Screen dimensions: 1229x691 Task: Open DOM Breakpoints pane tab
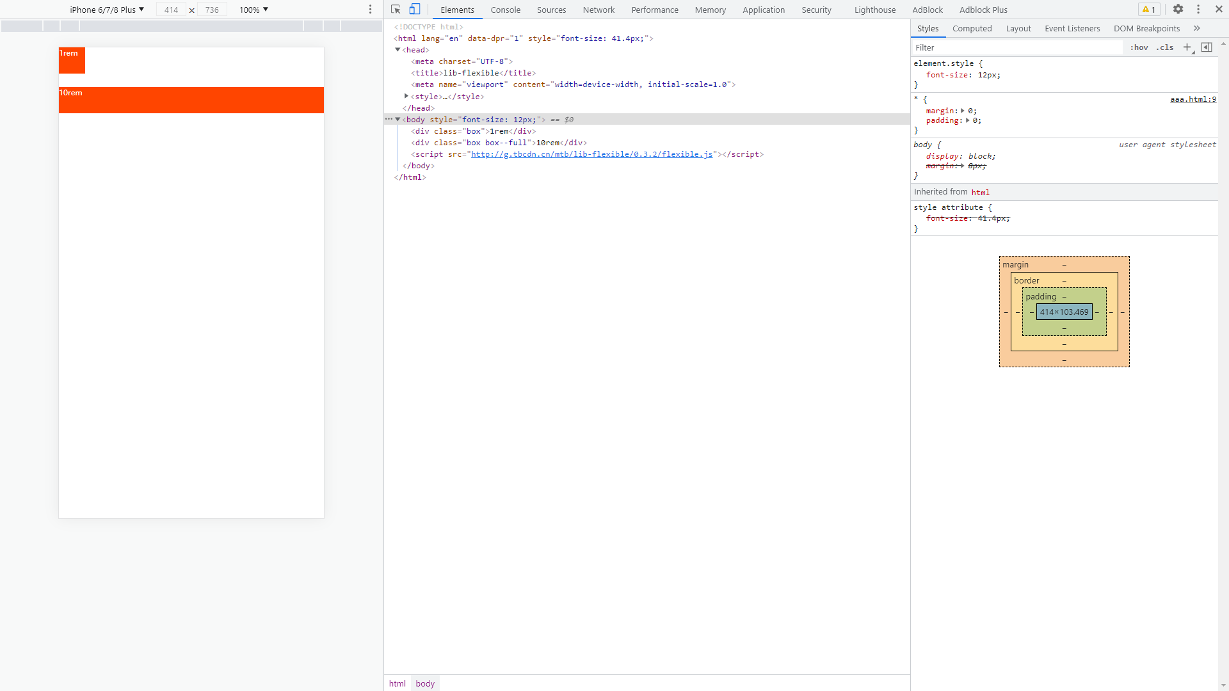coord(1146,29)
